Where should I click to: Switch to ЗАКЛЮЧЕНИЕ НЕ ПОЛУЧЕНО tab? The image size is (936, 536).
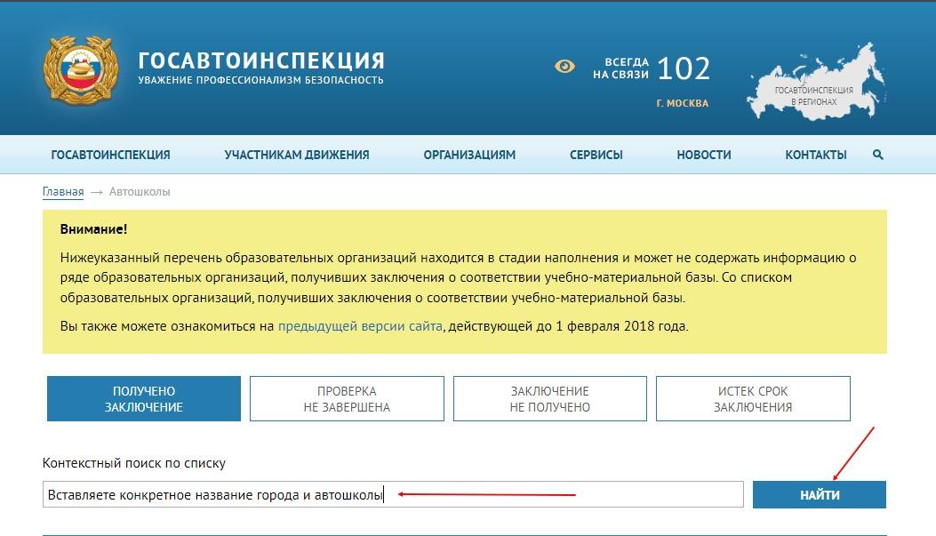[549, 399]
